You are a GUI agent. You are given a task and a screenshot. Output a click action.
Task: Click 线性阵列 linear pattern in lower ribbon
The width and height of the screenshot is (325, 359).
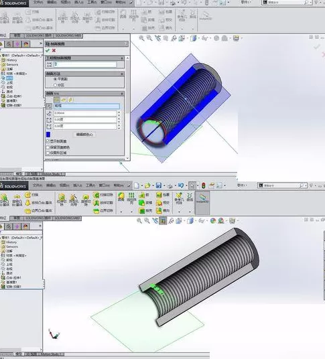pyautogui.click(x=131, y=198)
